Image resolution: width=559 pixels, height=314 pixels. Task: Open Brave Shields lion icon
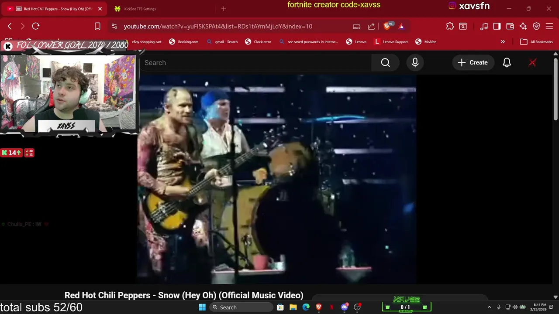[387, 26]
